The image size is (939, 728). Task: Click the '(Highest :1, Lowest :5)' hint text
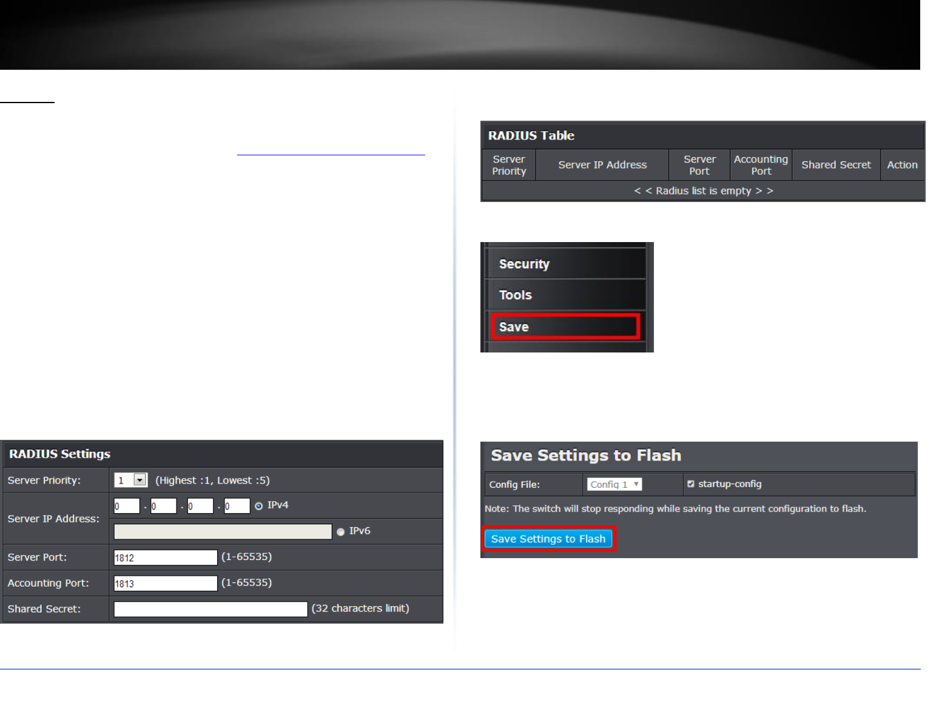pos(212,480)
